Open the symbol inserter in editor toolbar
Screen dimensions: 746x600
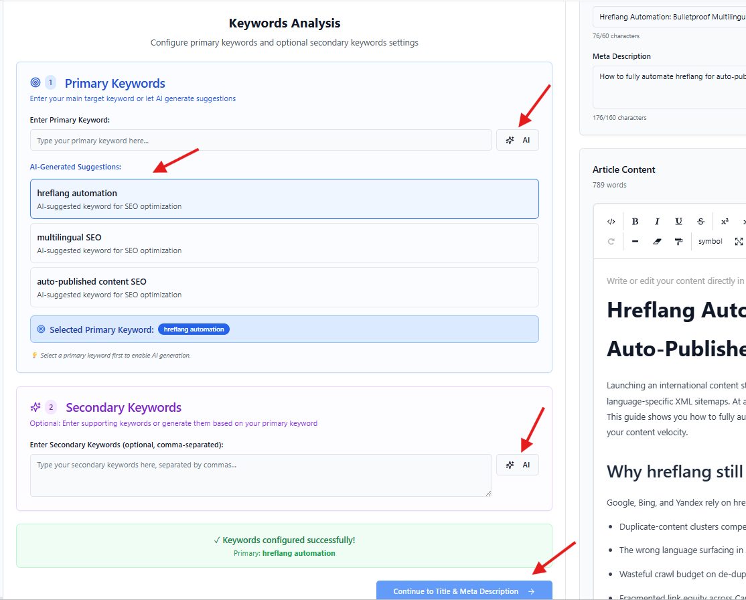pos(710,241)
